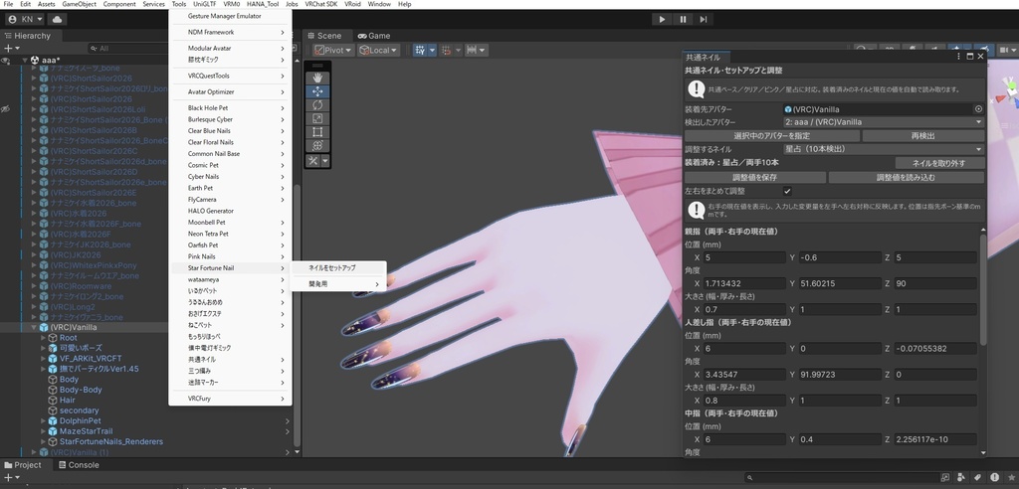This screenshot has width=1019, height=489.
Task: Click 親指 position X input field
Action: pyautogui.click(x=745, y=257)
